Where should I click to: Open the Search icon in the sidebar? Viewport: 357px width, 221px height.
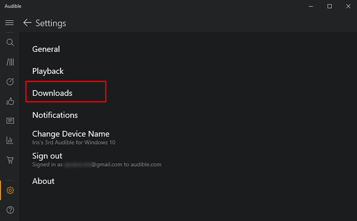pos(10,42)
